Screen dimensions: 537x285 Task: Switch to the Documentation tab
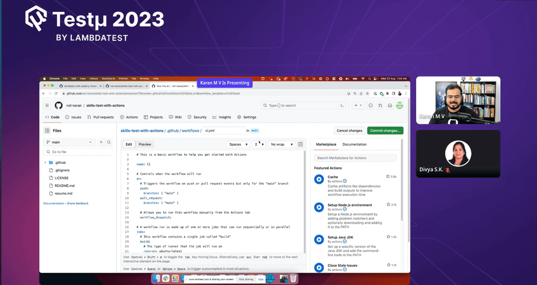pos(354,144)
